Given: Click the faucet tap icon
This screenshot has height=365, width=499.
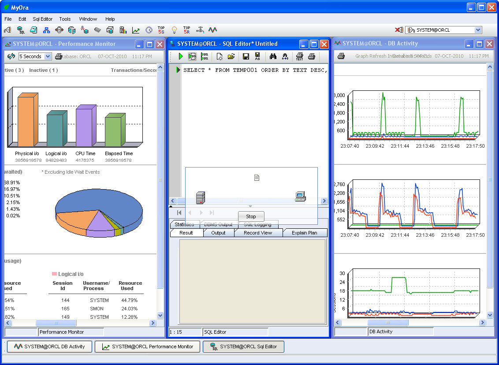Looking at the screenshot, I should tap(200, 30).
